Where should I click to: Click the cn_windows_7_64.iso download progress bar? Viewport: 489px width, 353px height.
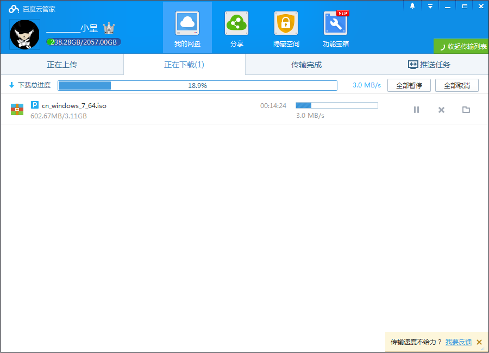[337, 105]
